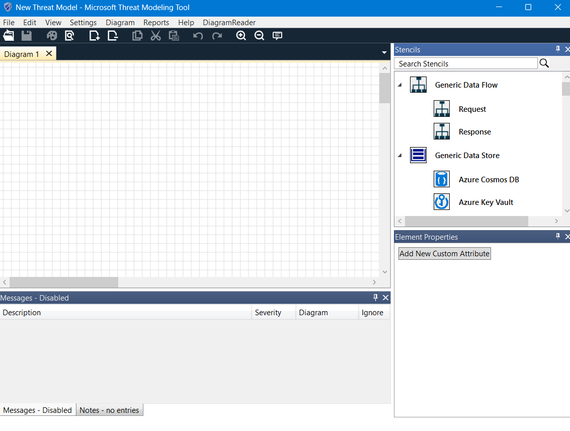The width and height of the screenshot is (570, 431).
Task: Collapse the Generic Data Flow group
Action: point(400,85)
